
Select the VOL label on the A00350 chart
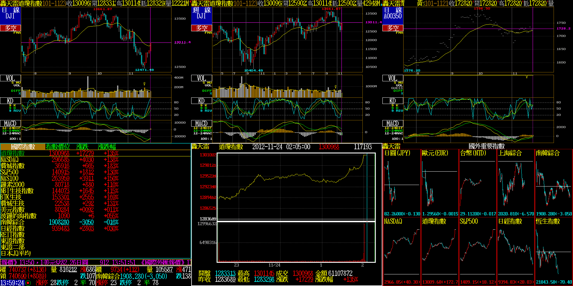pos(393,78)
